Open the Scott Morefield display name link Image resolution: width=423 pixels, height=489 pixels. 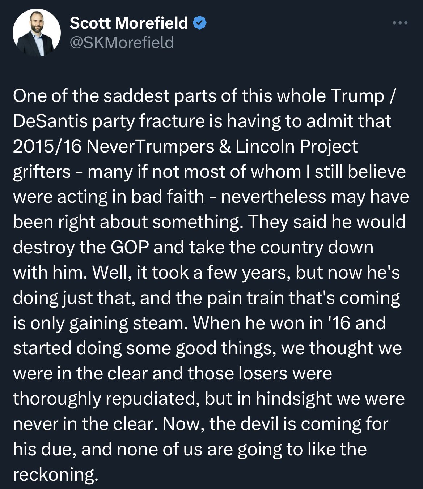(128, 23)
